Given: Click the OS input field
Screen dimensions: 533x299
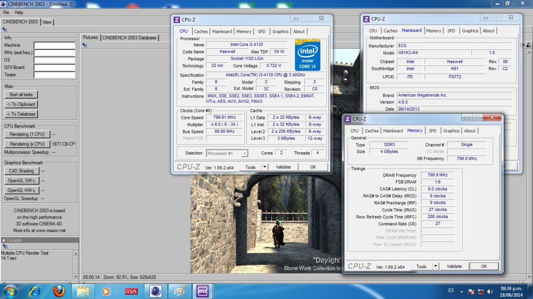Looking at the screenshot, I should click(55, 60).
